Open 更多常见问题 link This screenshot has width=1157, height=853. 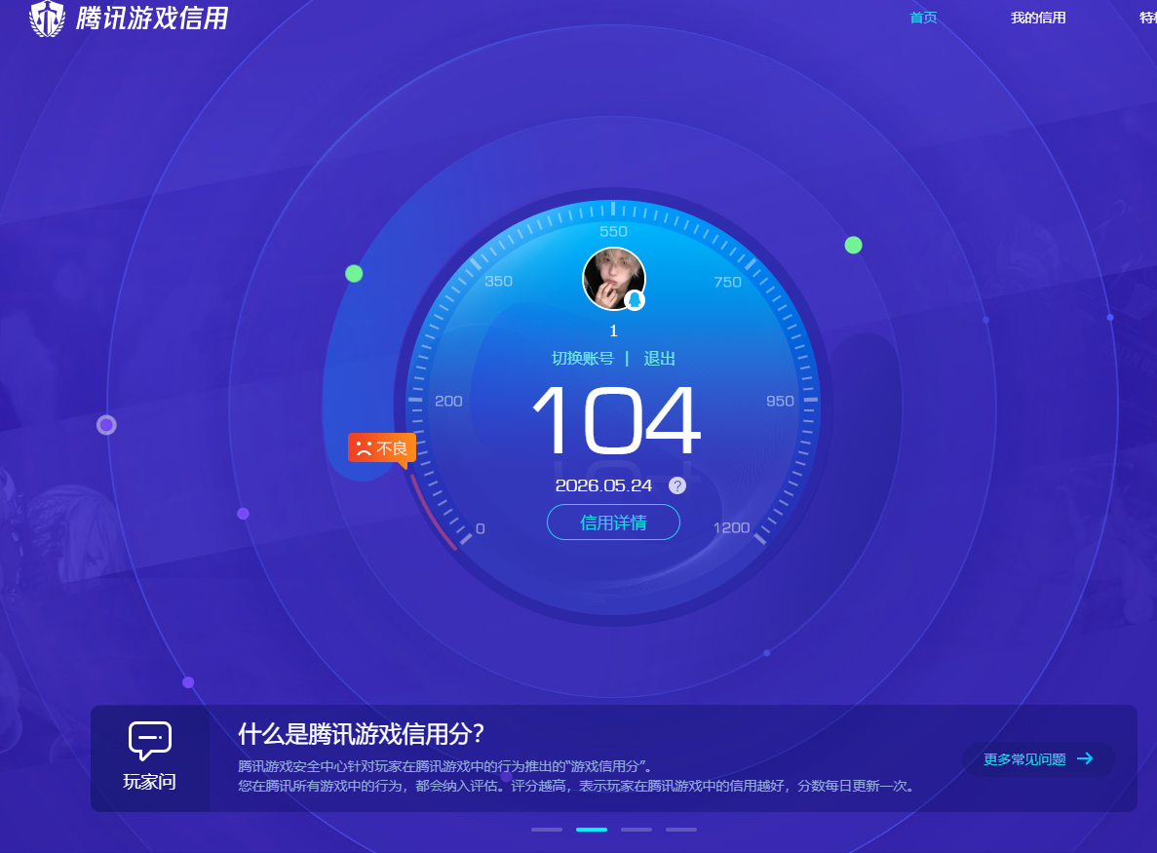click(x=1024, y=759)
